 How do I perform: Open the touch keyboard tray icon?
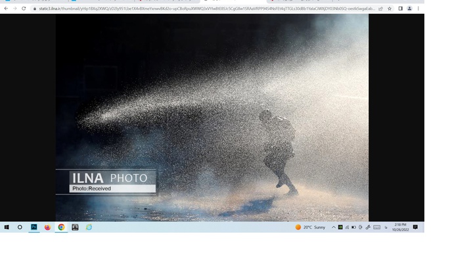click(x=377, y=227)
